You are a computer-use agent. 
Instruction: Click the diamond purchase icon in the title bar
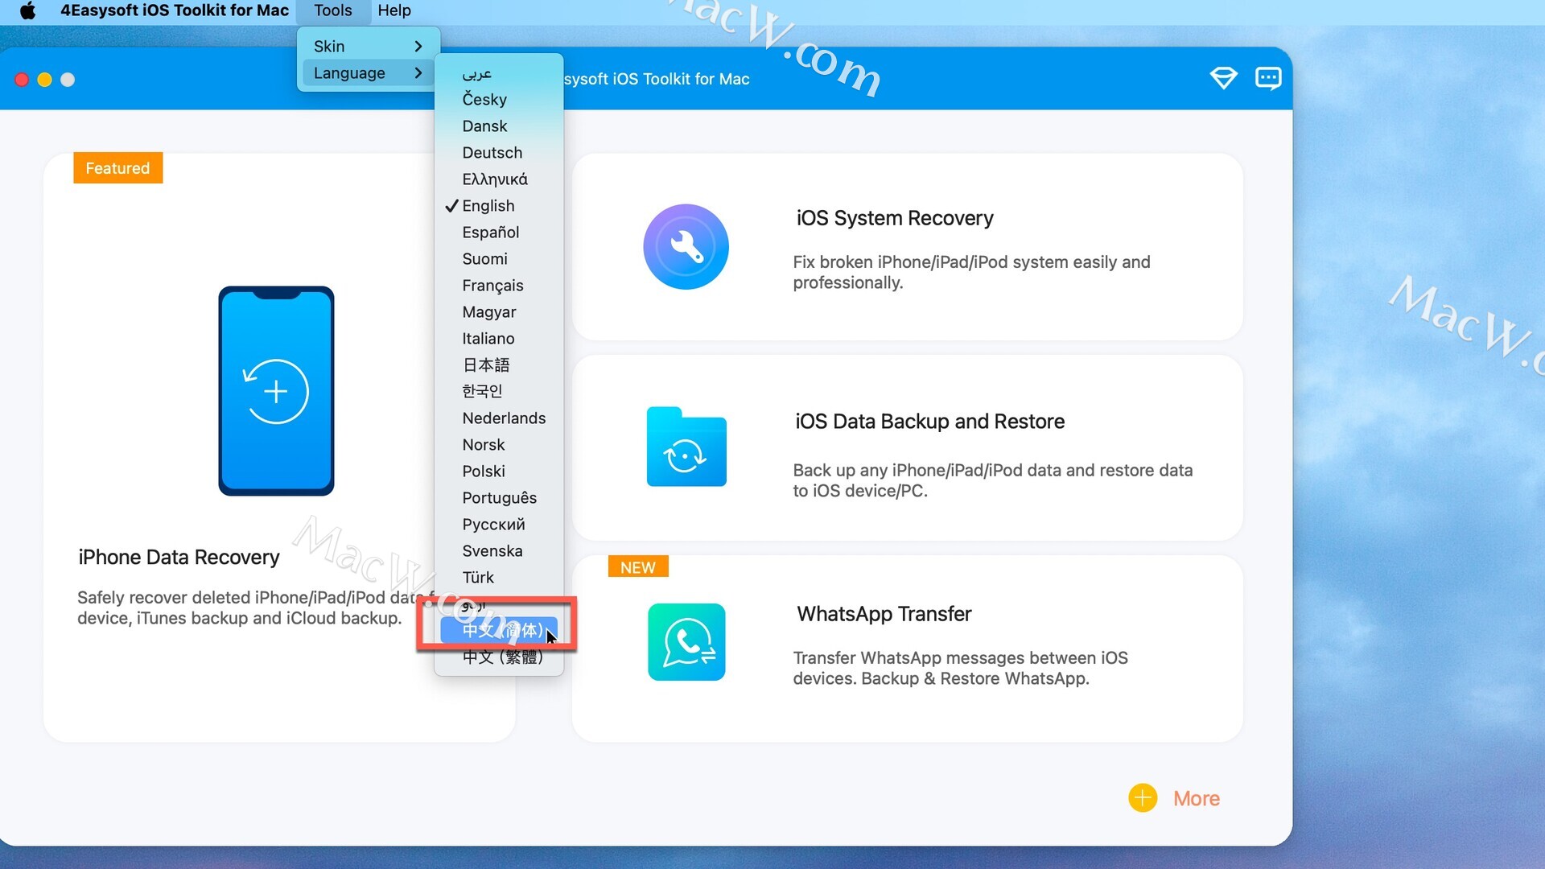[x=1223, y=78]
